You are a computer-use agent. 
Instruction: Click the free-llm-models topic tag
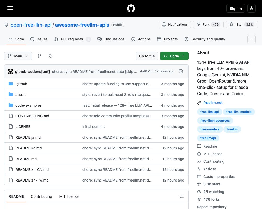[239, 112]
